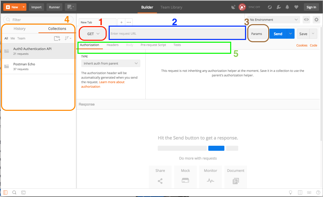Switch to the Team Library tab
Viewport: 323px width, 197px height.
[171, 7]
